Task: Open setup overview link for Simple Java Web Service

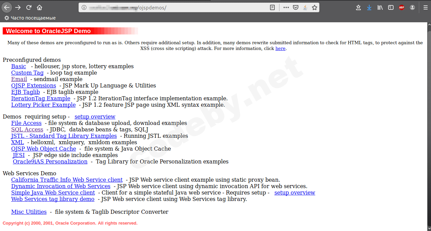Action: tap(295, 193)
